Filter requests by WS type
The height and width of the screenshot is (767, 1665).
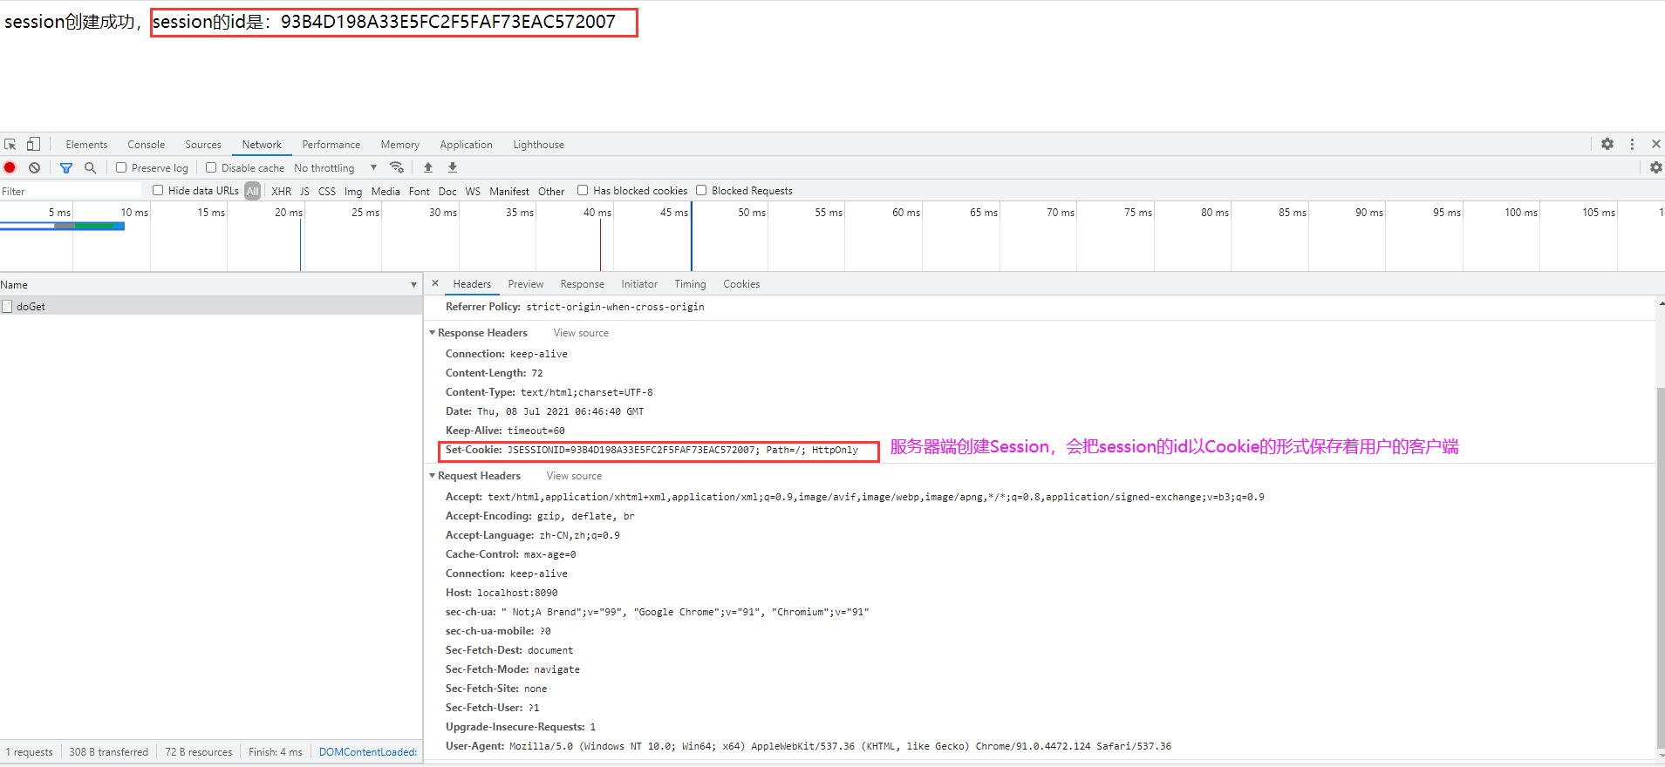point(473,191)
